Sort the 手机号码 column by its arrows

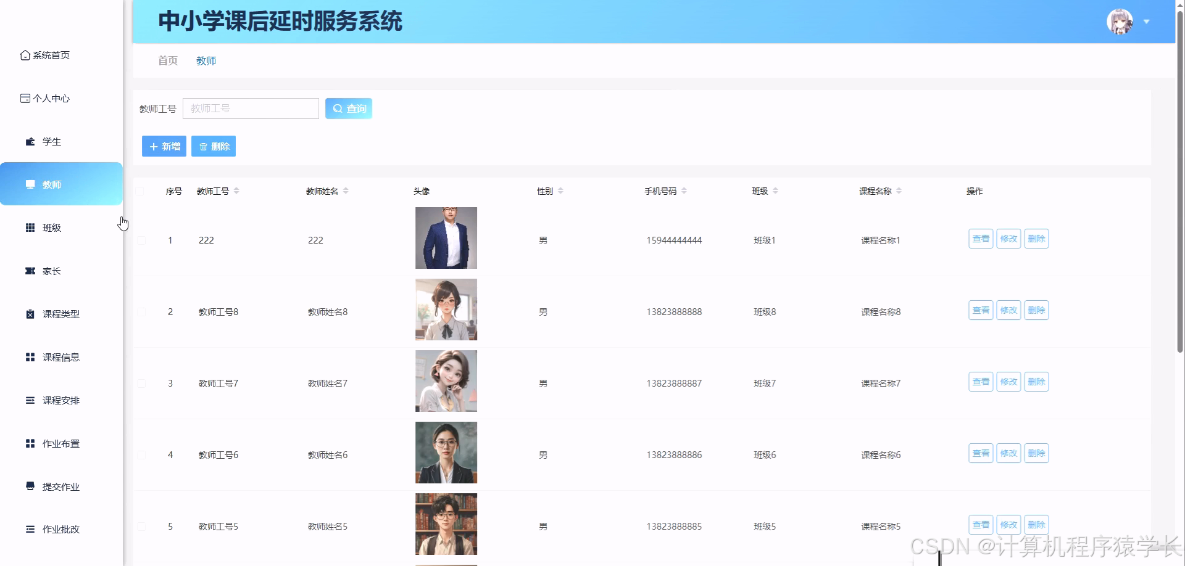(686, 191)
